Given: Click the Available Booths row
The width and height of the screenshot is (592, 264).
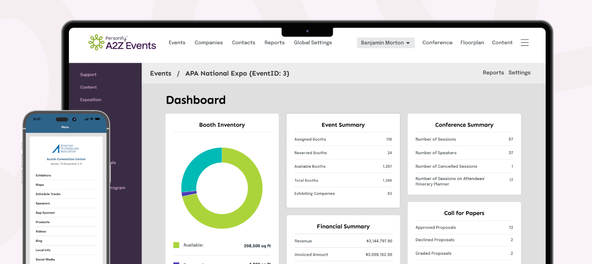Looking at the screenshot, I should coord(343,166).
